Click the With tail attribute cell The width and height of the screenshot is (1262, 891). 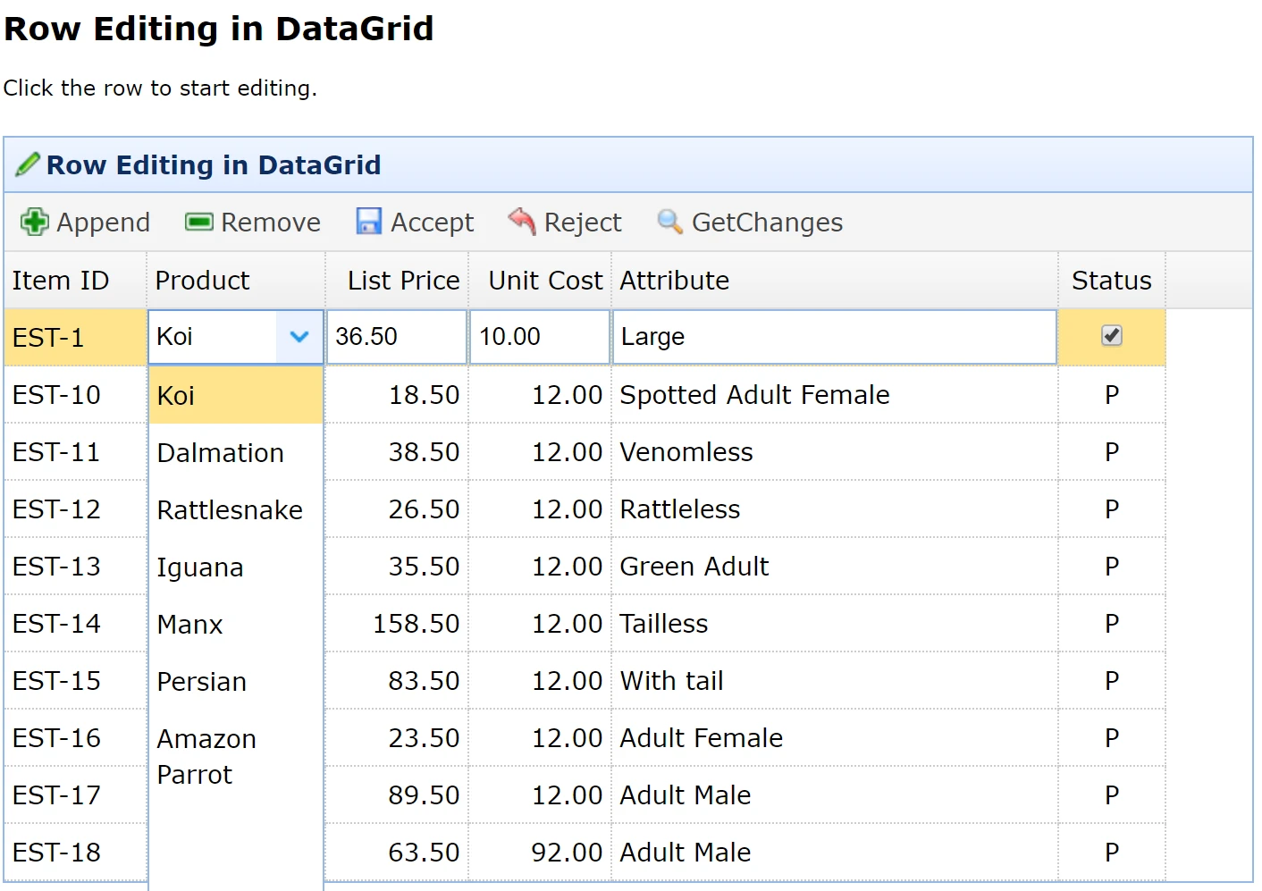[835, 680]
